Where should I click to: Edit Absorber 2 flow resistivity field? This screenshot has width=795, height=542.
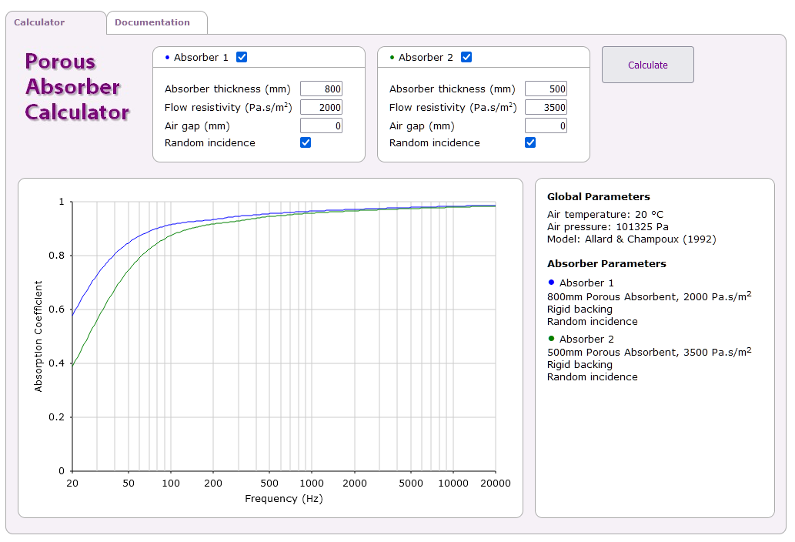click(x=546, y=108)
